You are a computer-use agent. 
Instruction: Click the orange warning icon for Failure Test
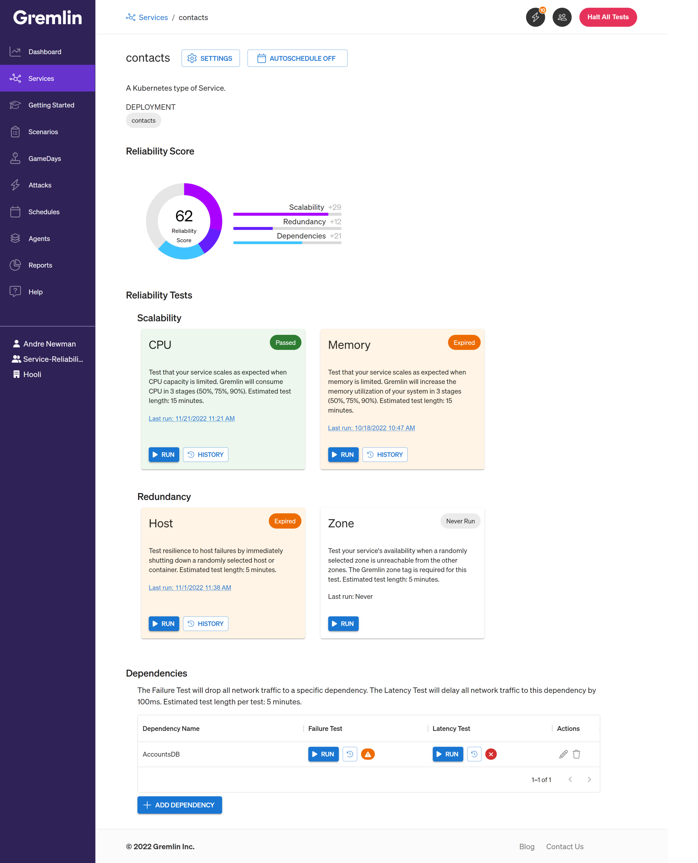coord(368,754)
